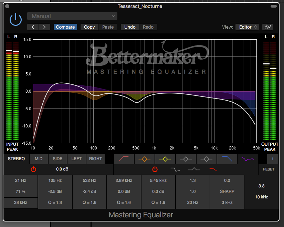Select the purple curve band icon
This screenshot has width=284, height=227.
point(248,159)
